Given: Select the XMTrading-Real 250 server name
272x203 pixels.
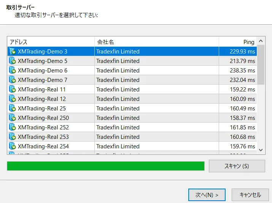Looking at the screenshot, I should tap(43, 118).
